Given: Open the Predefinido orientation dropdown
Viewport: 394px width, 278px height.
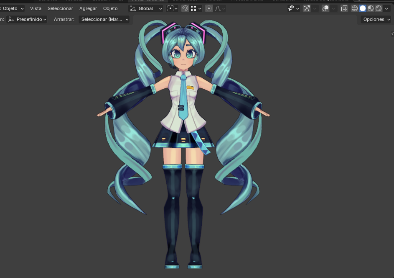Looking at the screenshot, I should (27, 19).
